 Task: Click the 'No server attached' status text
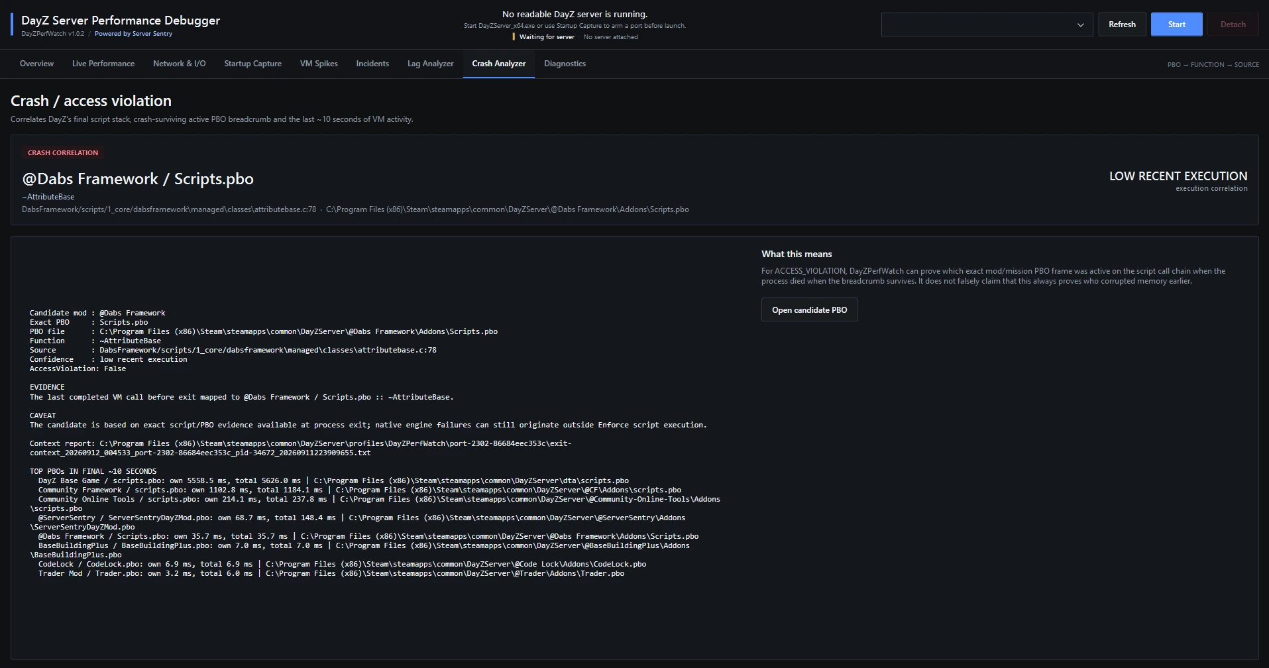tap(610, 37)
